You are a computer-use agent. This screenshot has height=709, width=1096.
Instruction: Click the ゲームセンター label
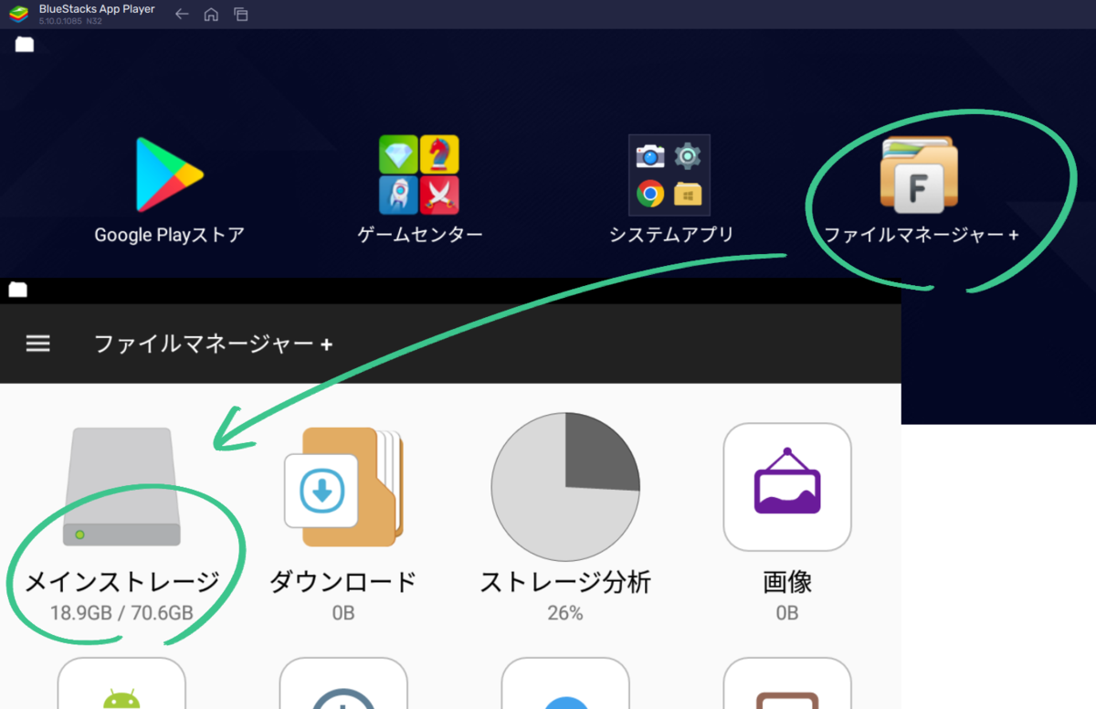tap(419, 235)
